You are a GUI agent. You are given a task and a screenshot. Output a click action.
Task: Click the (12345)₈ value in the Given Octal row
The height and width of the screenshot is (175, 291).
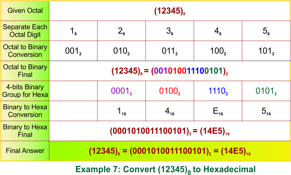coord(170,11)
